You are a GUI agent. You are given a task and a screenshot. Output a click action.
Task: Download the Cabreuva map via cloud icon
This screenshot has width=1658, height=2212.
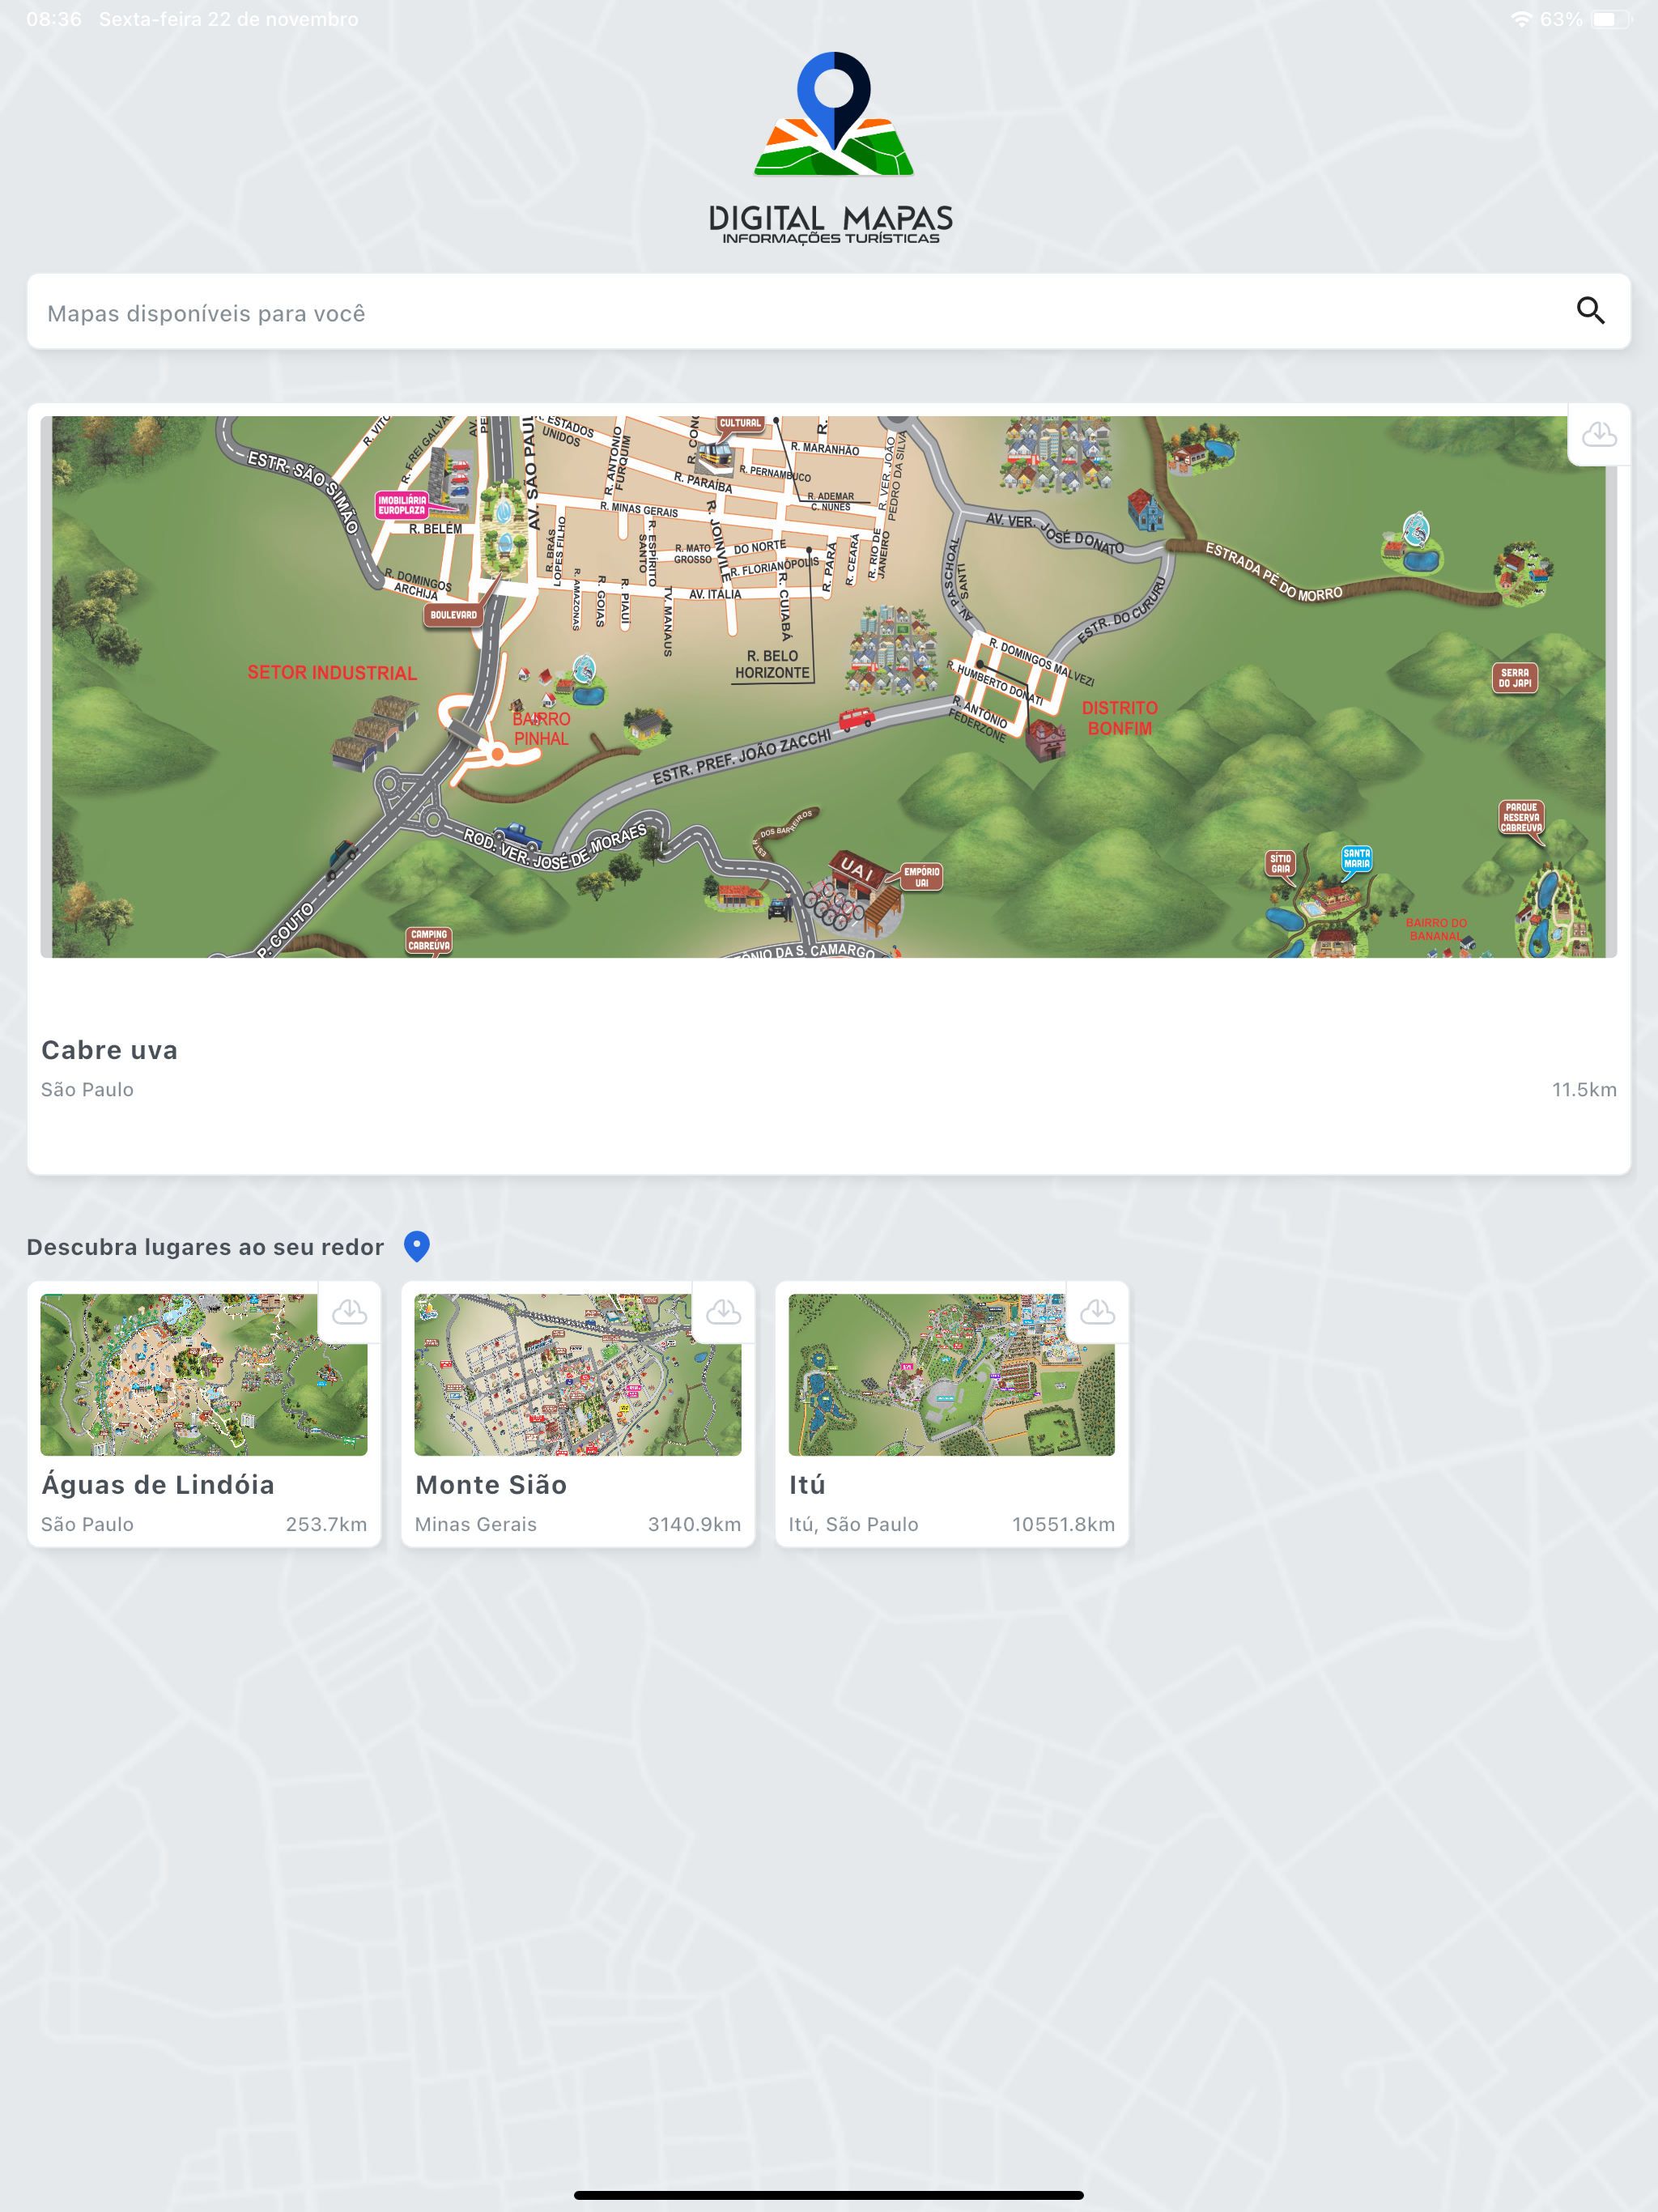[1599, 435]
